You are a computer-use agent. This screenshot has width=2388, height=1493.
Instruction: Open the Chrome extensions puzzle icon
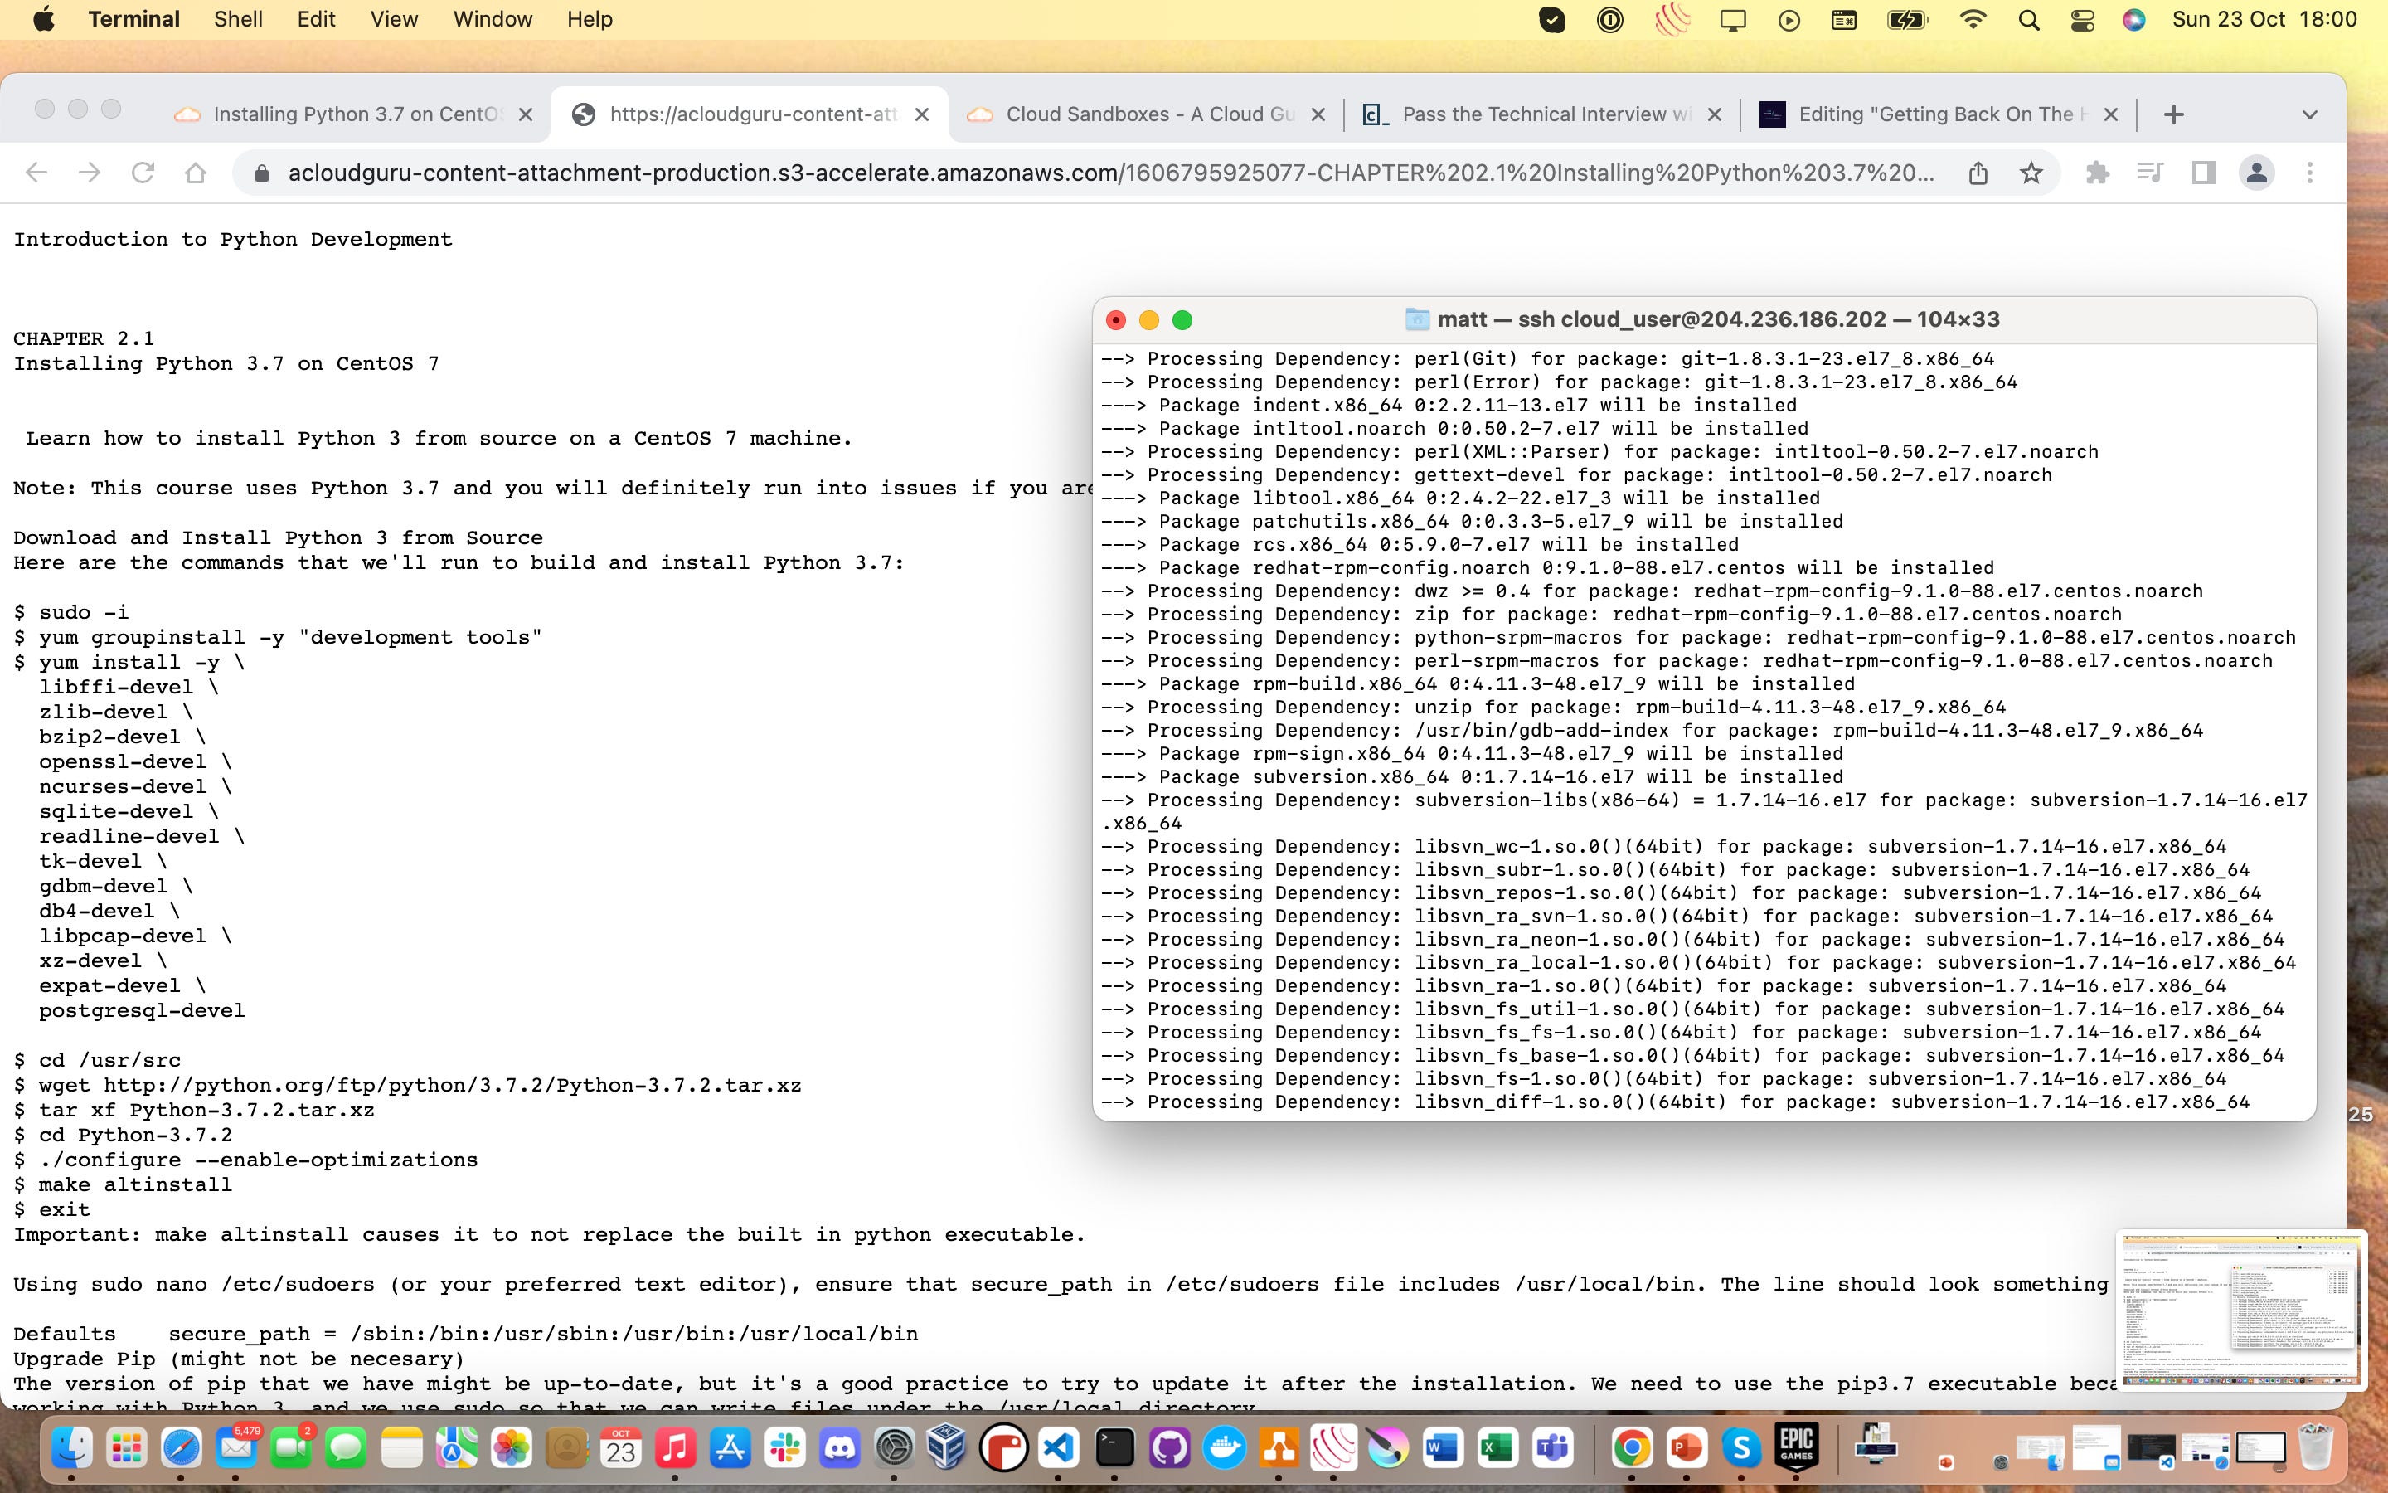(2097, 173)
